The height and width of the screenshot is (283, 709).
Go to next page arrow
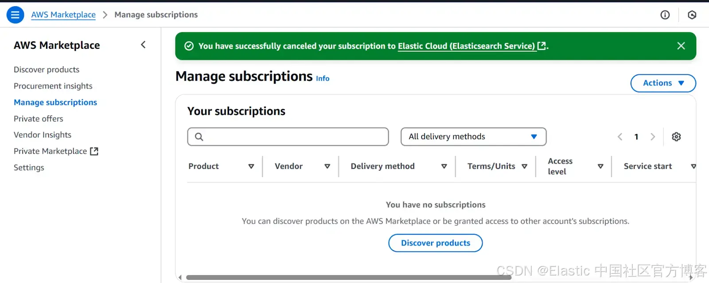pos(653,137)
